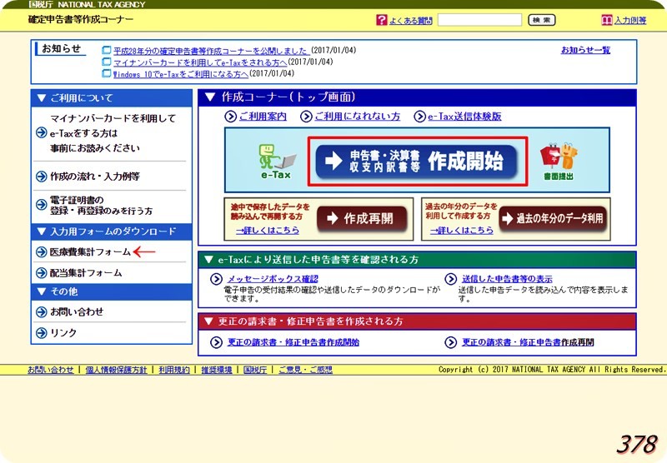This screenshot has height=463, width=667.
Task: Collapse the 作成コーナー(トップ画面) header triangle
Action: tap(210, 97)
